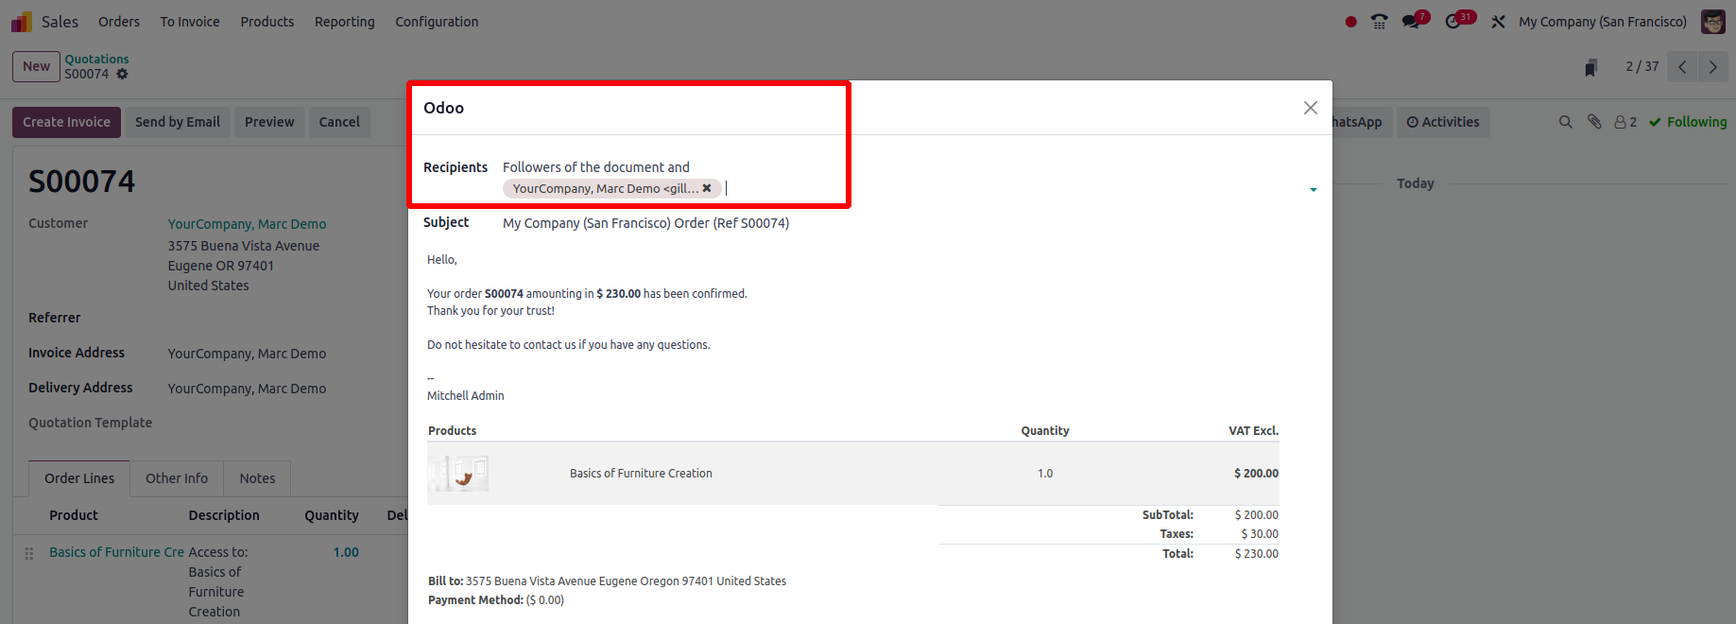Expand the Recipients dropdown arrow
The height and width of the screenshot is (624, 1736).
tap(1313, 190)
